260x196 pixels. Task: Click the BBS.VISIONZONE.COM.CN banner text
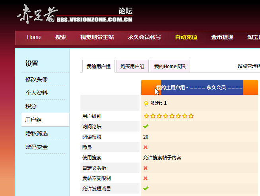click(x=95, y=20)
